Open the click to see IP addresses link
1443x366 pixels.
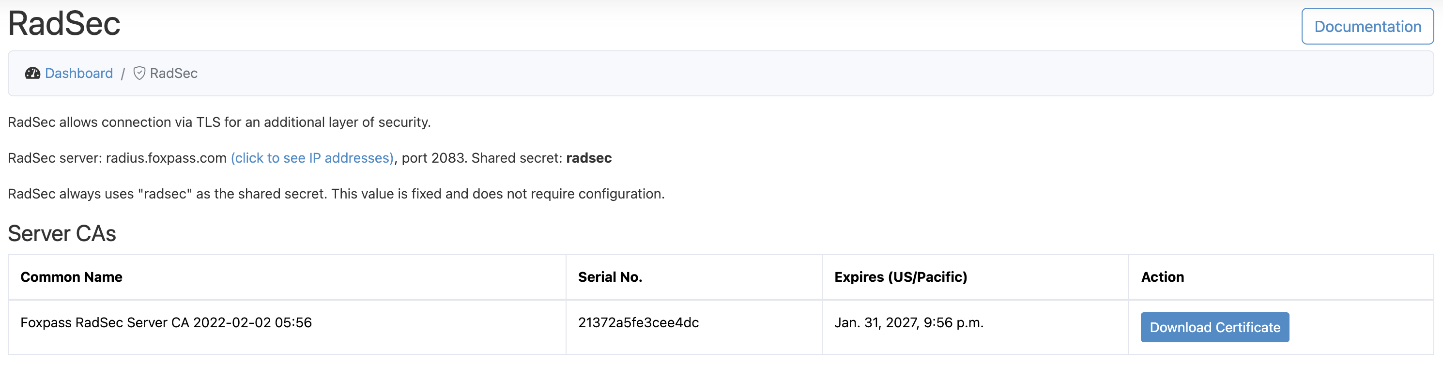pos(313,158)
